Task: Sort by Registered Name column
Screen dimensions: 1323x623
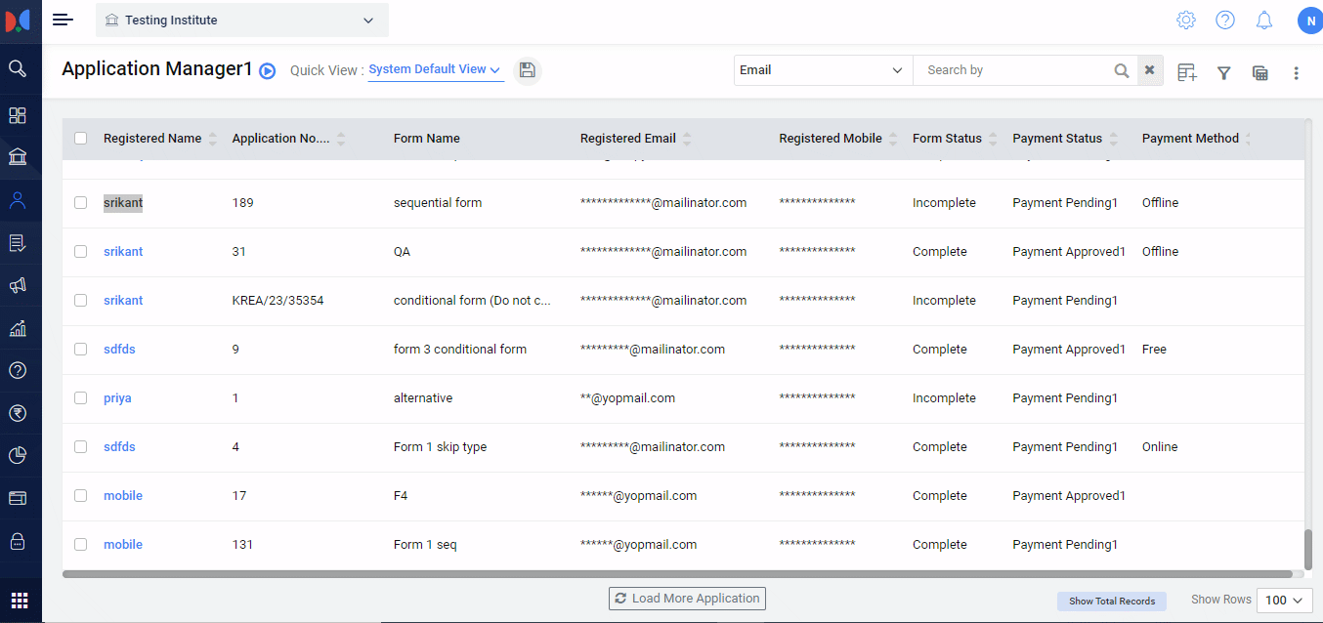Action: point(213,139)
